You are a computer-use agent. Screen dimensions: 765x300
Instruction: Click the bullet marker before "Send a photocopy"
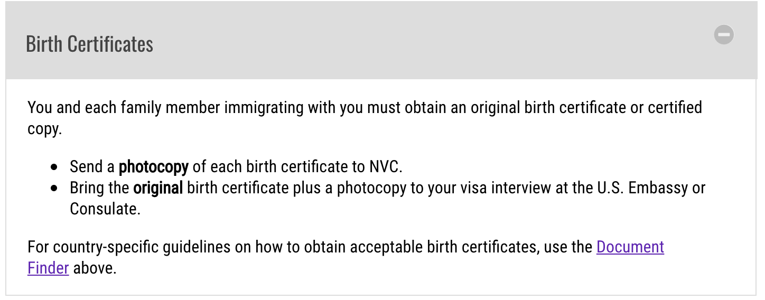(54, 167)
